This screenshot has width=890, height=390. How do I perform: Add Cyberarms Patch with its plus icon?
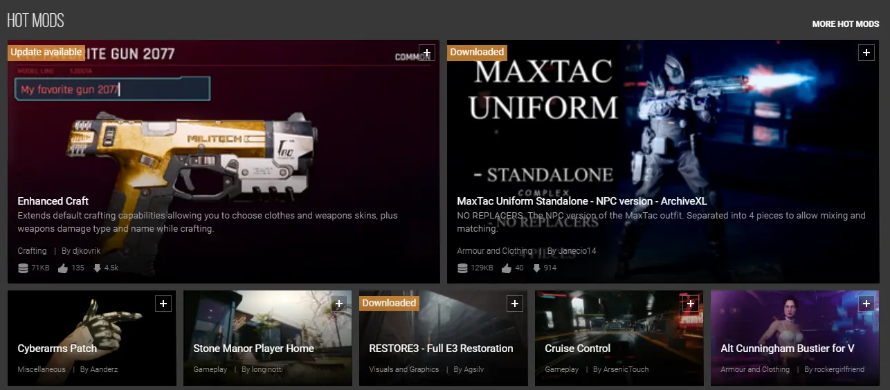point(163,304)
